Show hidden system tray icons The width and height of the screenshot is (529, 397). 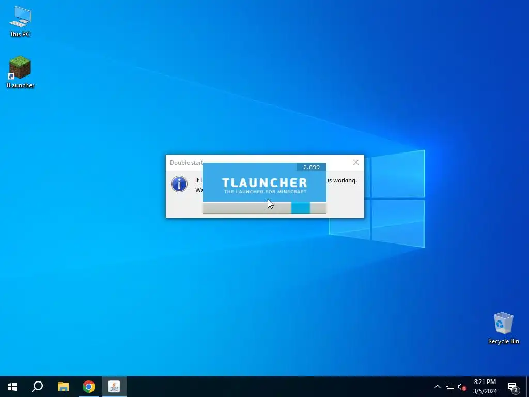(437, 387)
